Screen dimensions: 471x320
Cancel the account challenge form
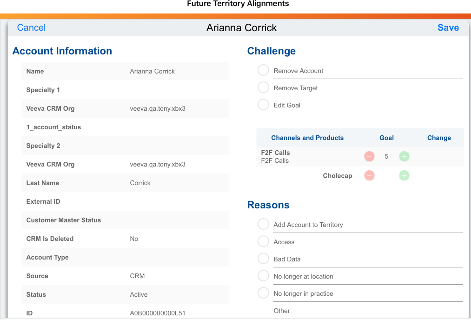pyautogui.click(x=31, y=27)
